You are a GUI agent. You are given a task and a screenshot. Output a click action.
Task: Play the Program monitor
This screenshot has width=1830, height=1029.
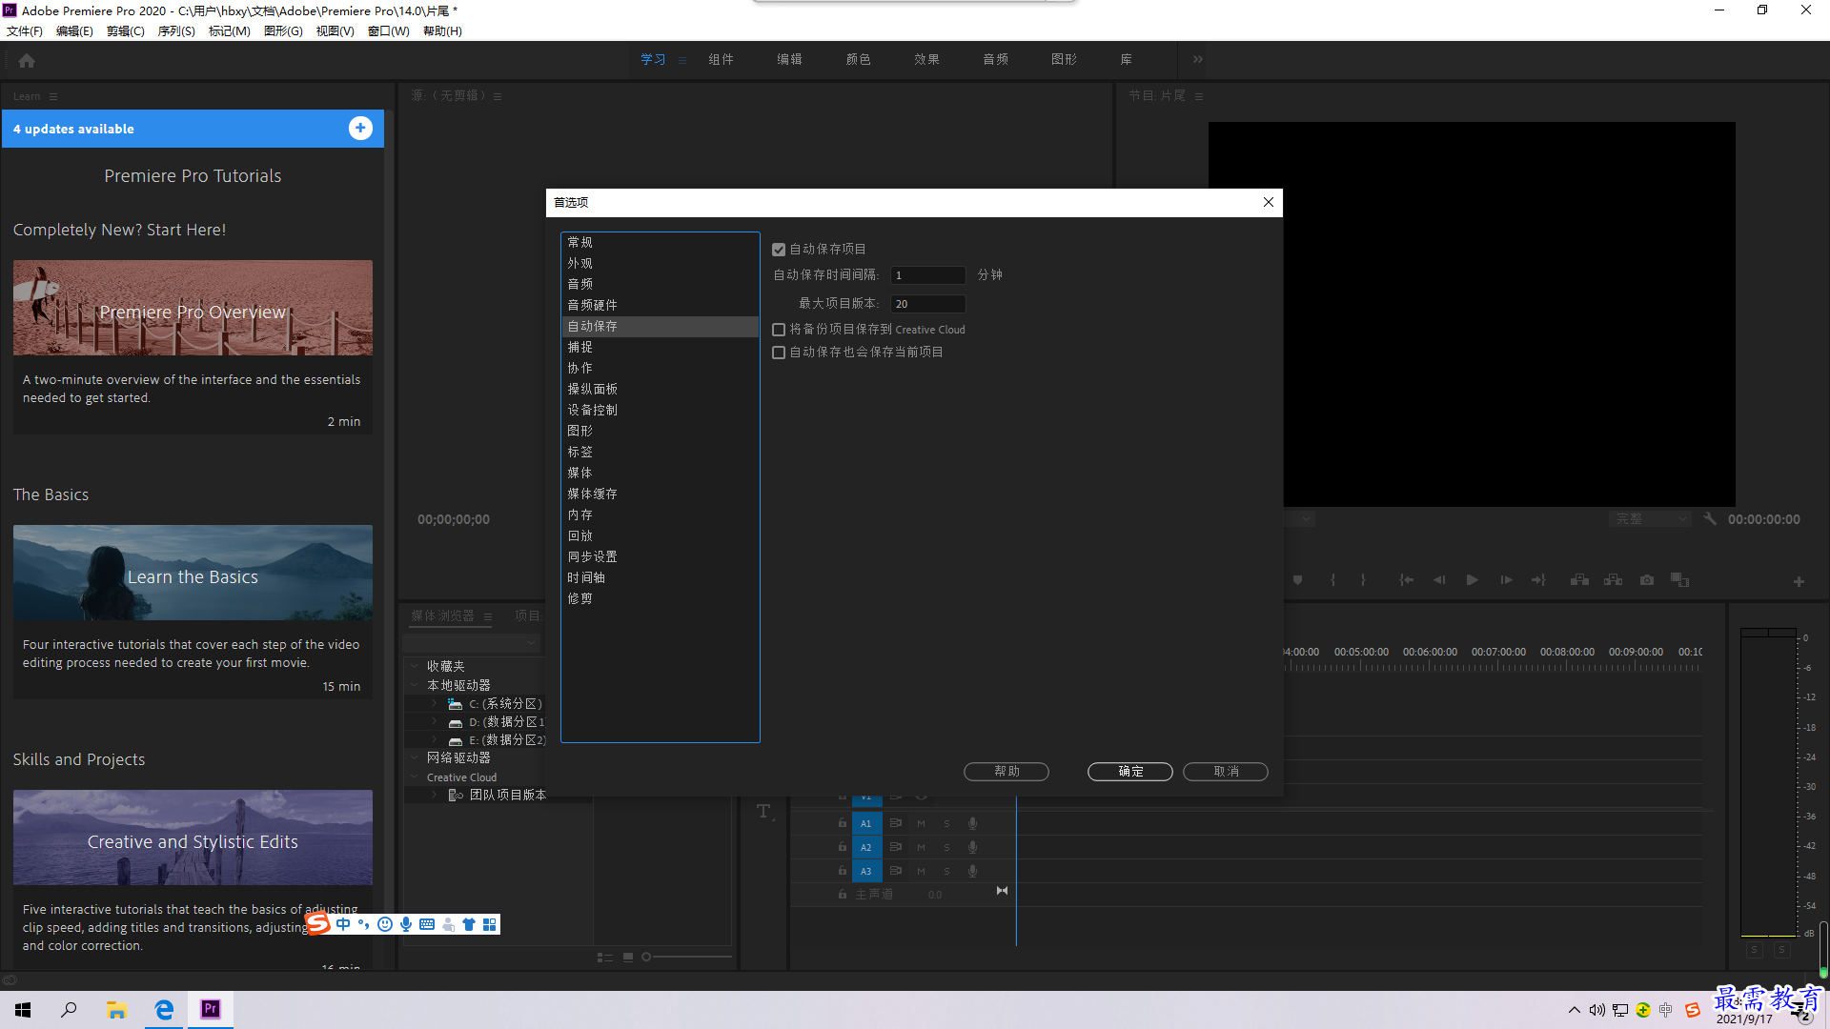(1473, 580)
